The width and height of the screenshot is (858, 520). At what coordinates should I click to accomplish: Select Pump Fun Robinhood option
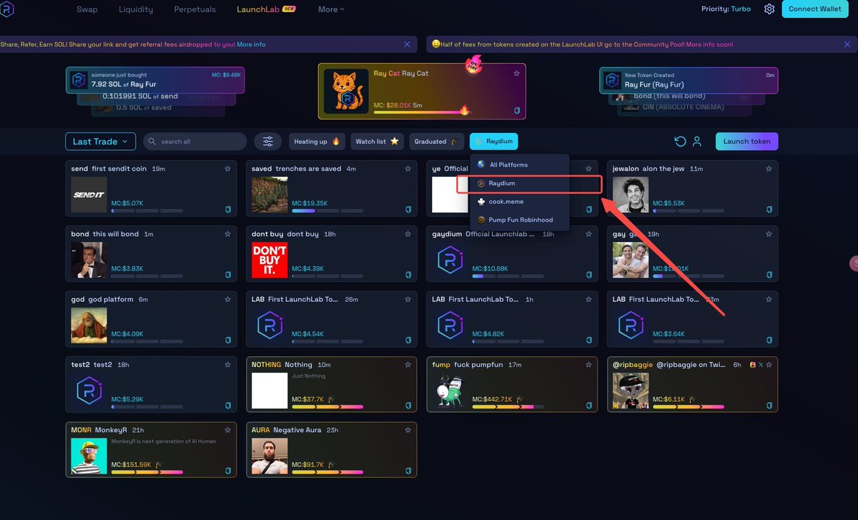point(520,220)
